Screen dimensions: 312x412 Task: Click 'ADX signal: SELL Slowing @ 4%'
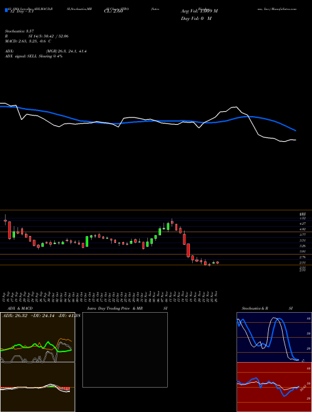(34, 56)
